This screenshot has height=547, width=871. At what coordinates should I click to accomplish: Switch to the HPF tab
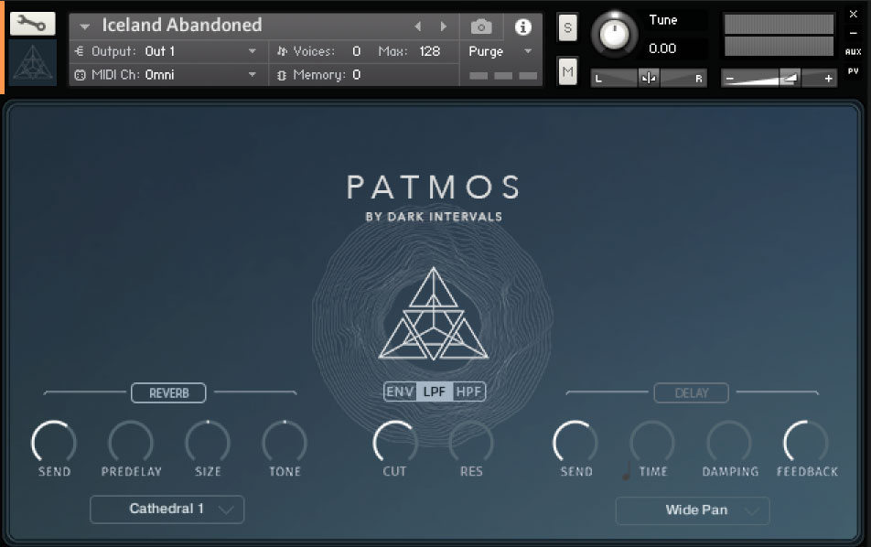click(x=468, y=392)
